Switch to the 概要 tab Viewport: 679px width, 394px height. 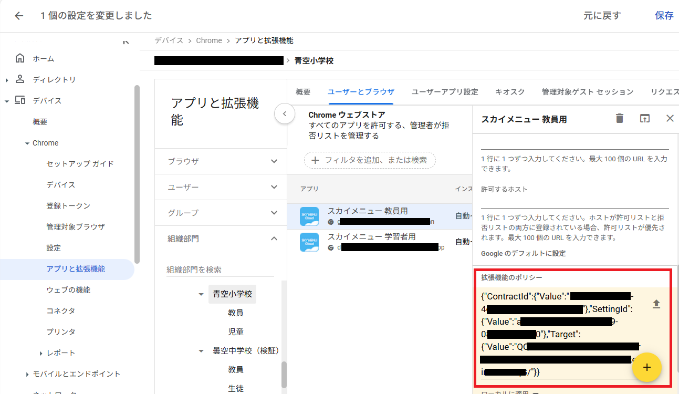pyautogui.click(x=303, y=92)
